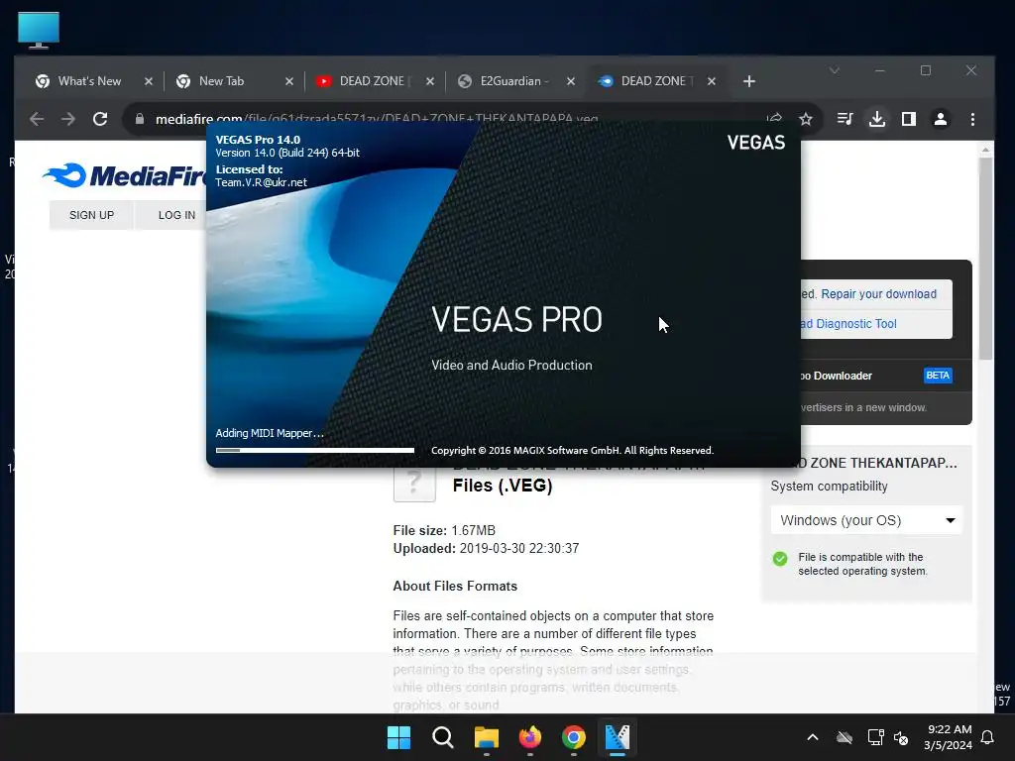Image resolution: width=1015 pixels, height=761 pixels.
Task: Close the MediaFire DEAD ZONE tab
Action: click(x=712, y=81)
